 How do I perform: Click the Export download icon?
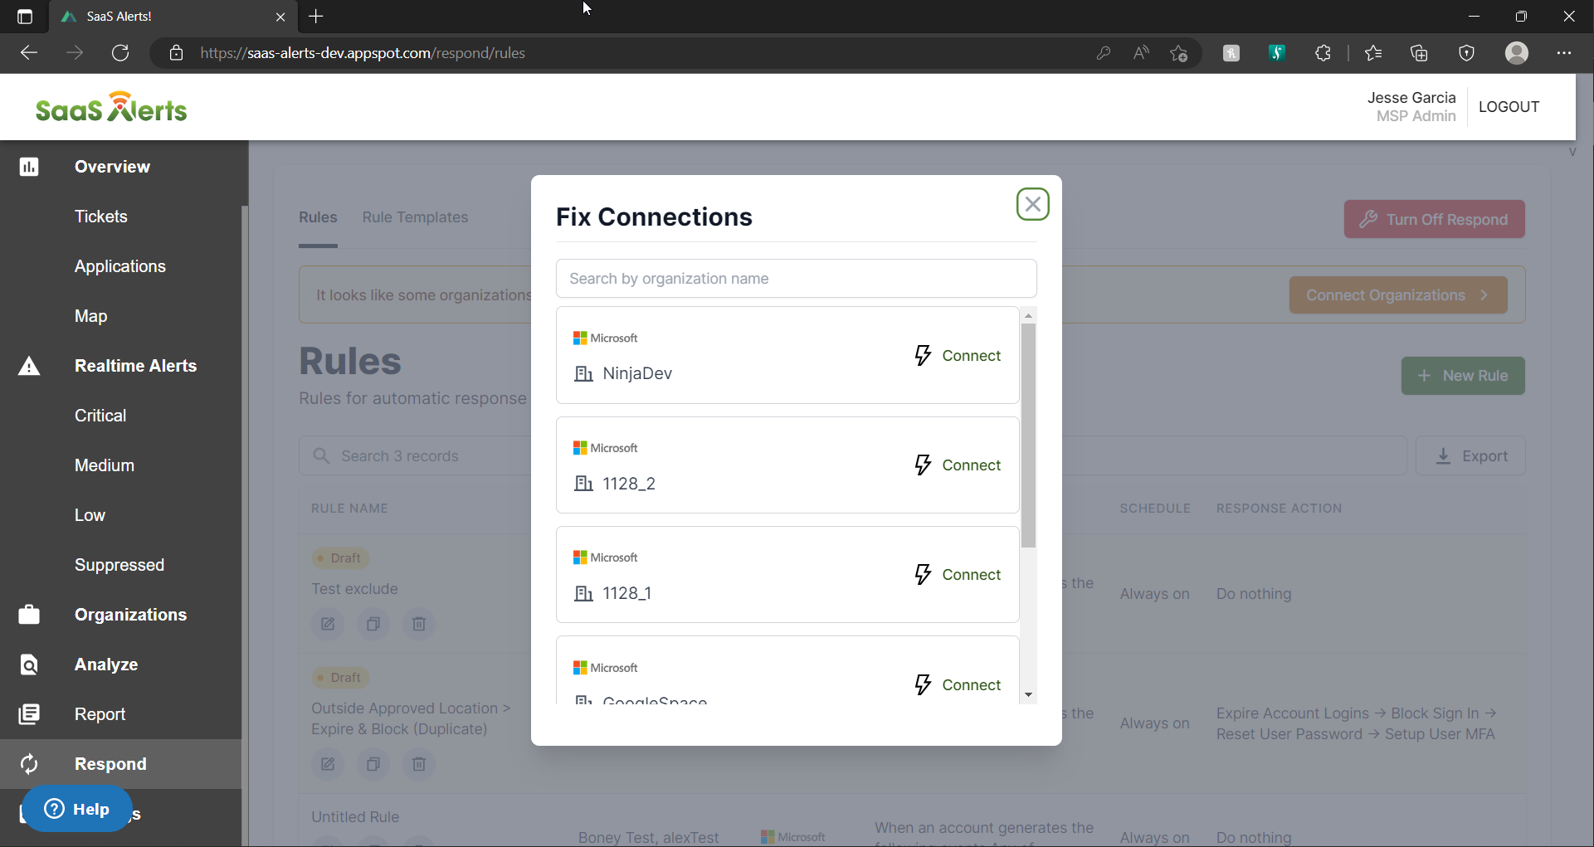coord(1442,455)
